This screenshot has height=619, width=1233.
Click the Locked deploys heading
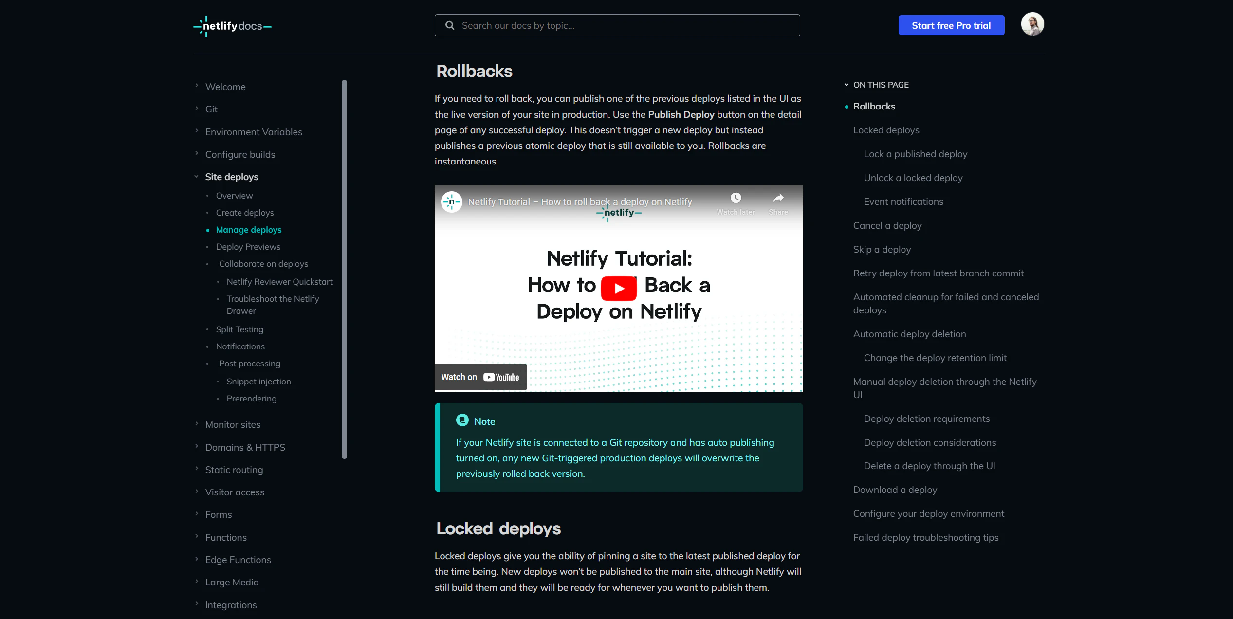click(x=498, y=528)
